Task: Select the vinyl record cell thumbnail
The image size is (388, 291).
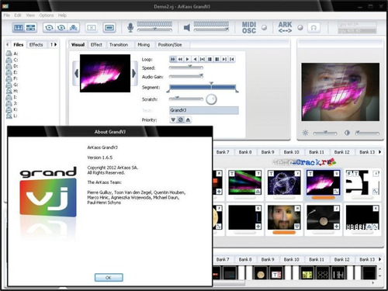Action: 323,217
